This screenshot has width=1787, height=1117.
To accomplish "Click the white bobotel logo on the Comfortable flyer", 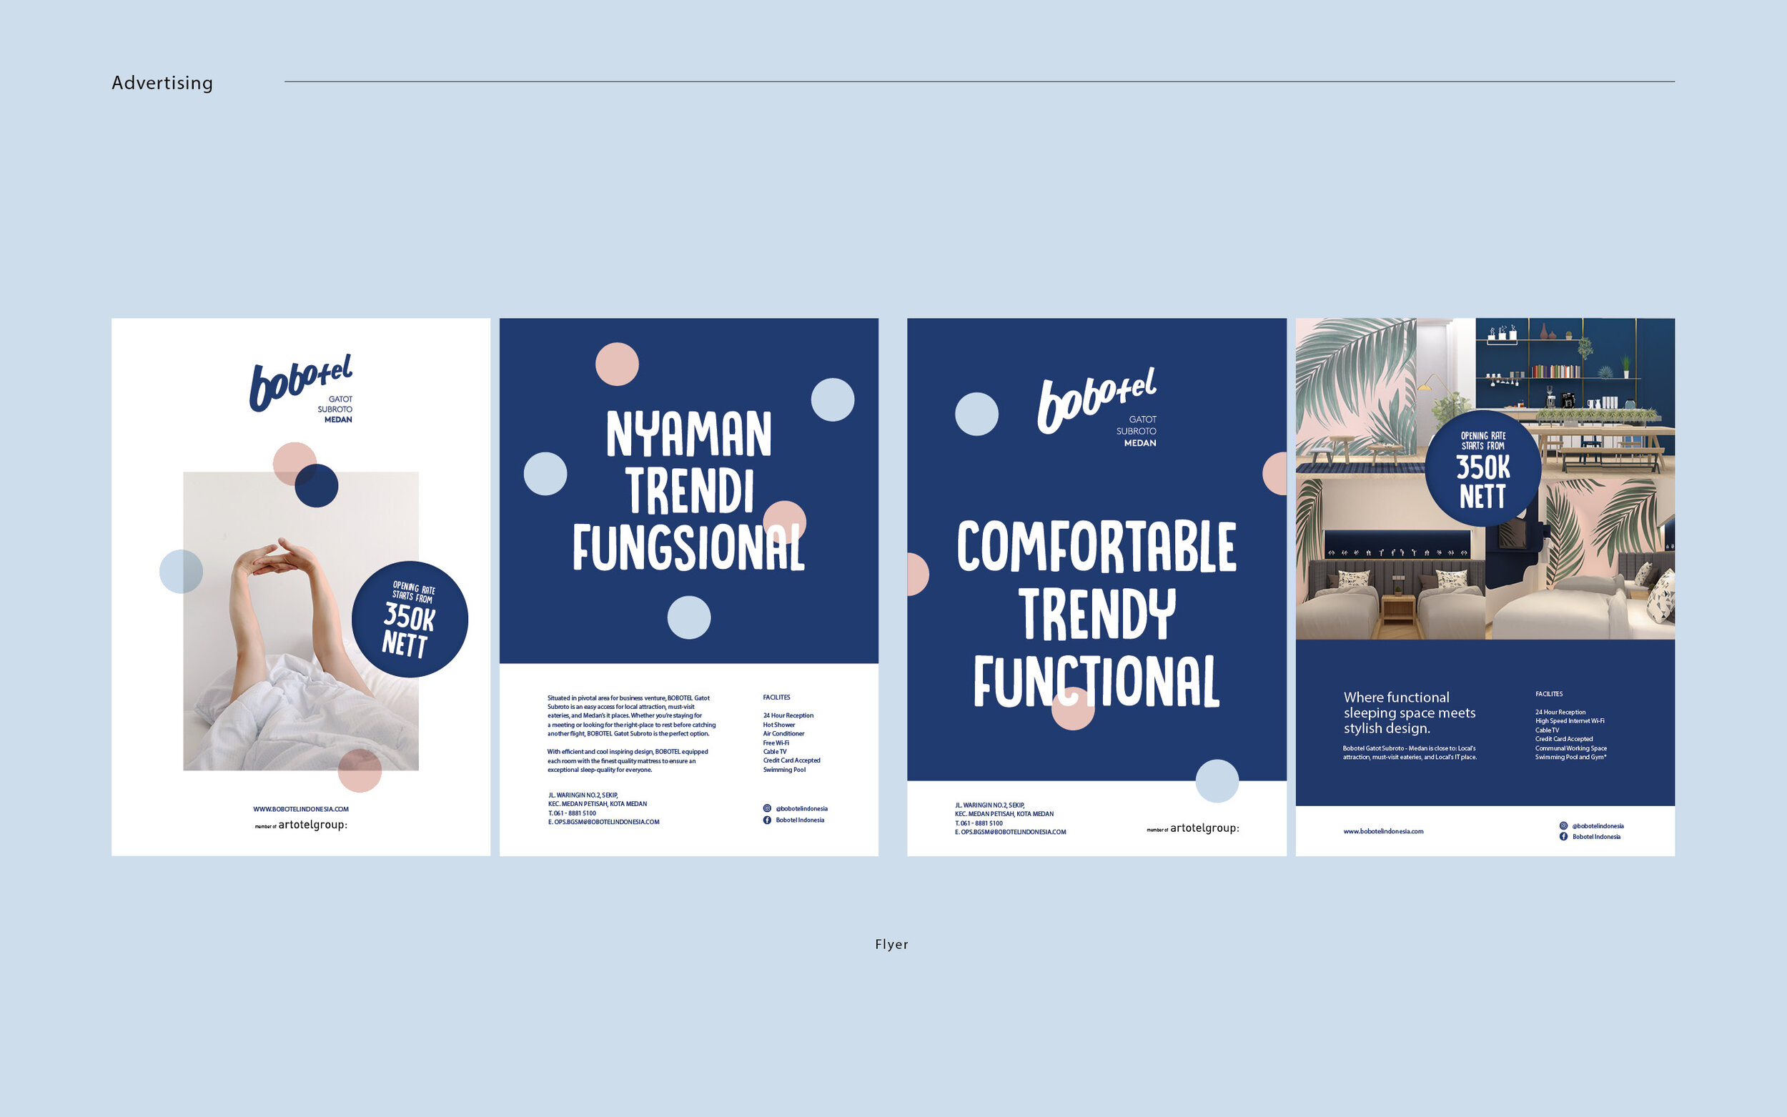I will 1097,399.
